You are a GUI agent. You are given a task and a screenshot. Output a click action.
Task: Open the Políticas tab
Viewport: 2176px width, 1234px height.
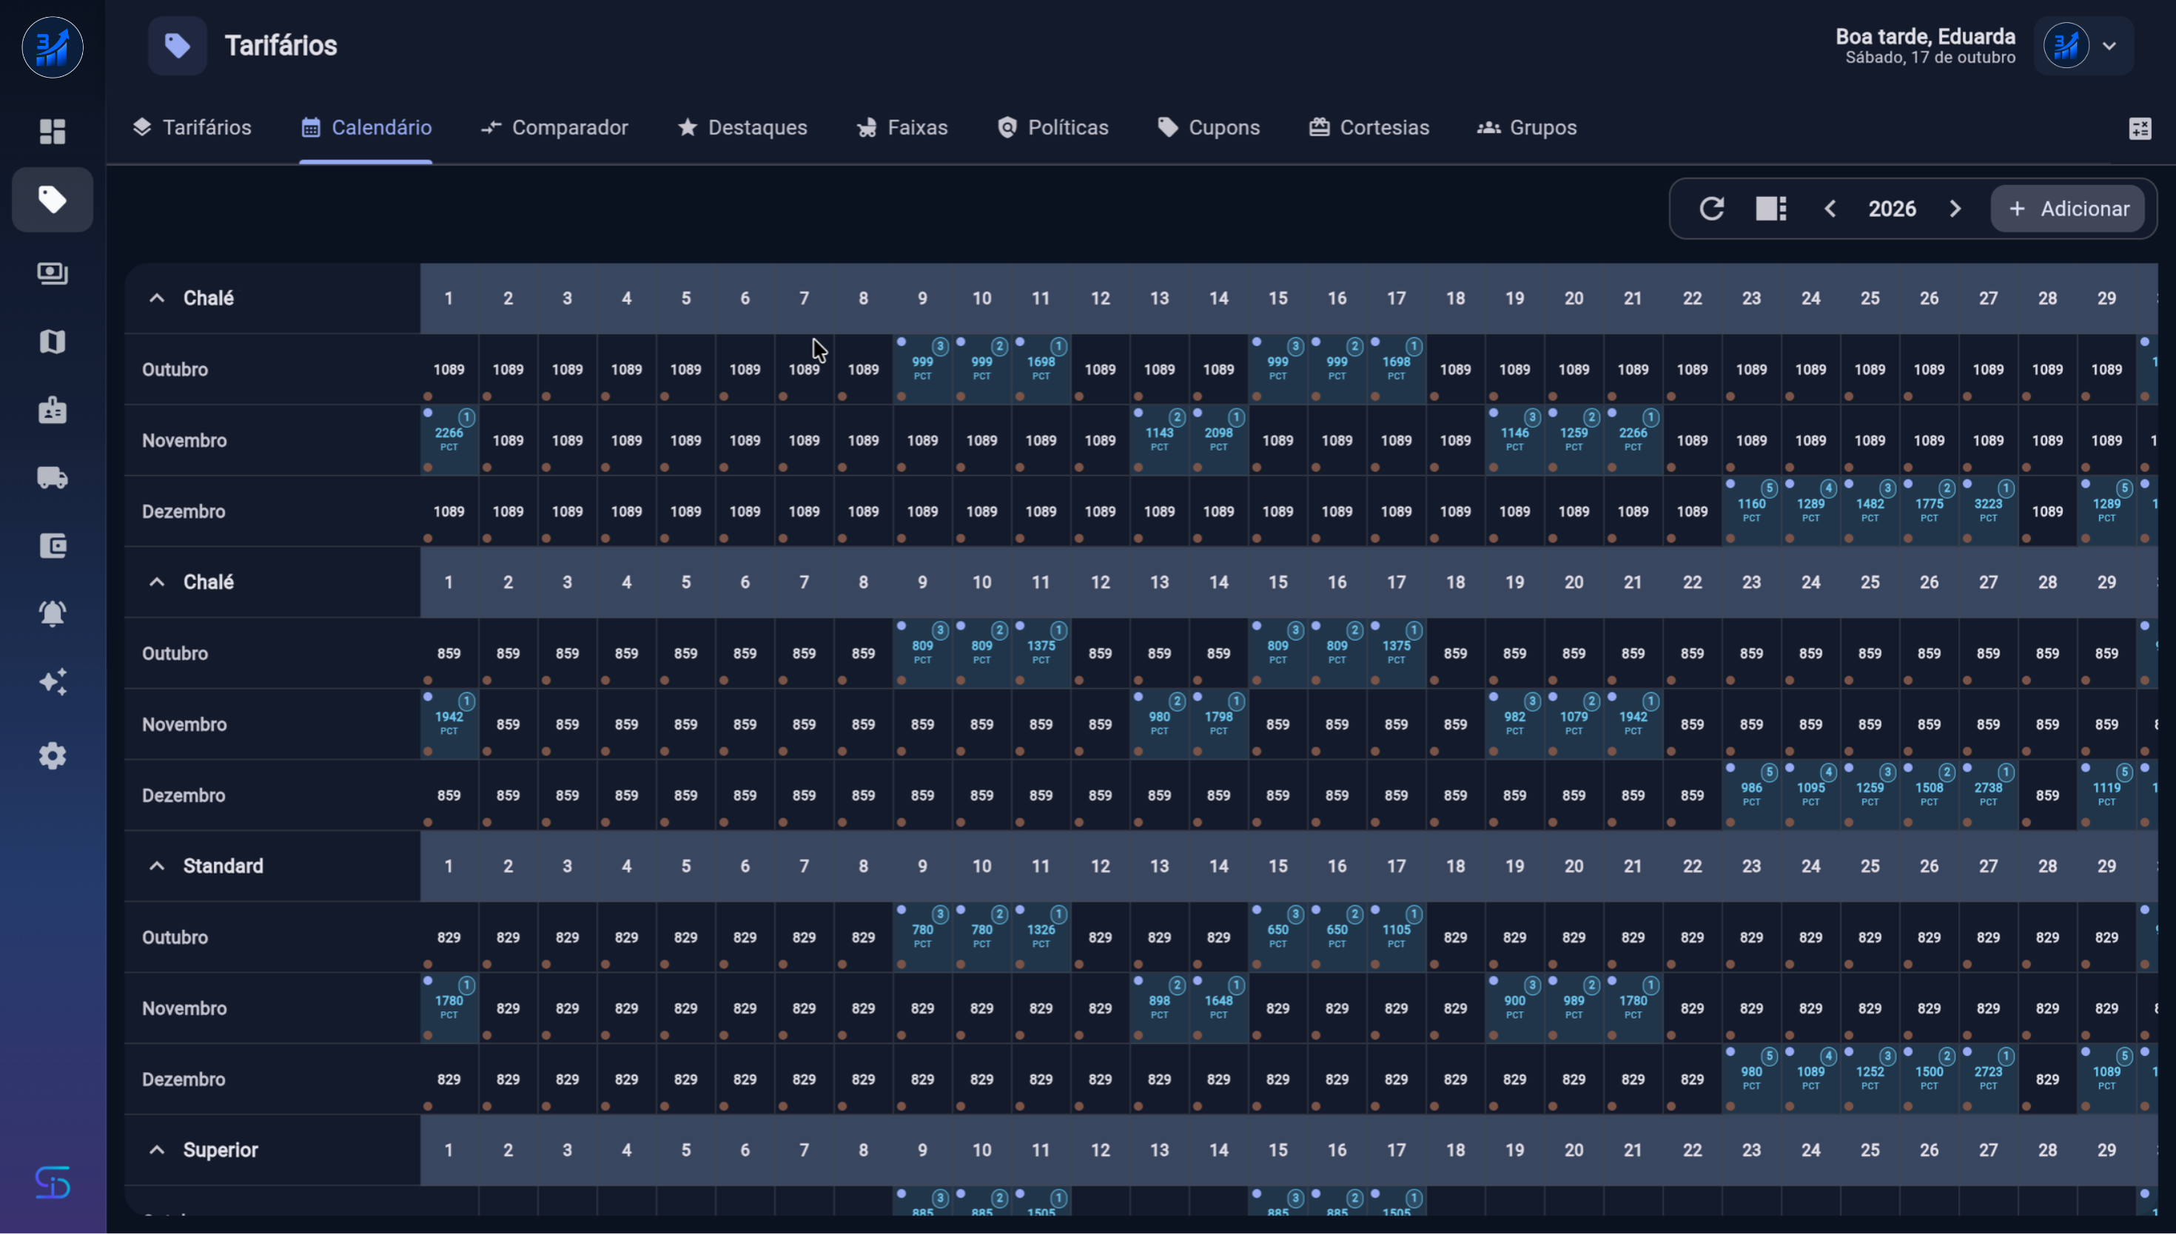pos(1052,128)
